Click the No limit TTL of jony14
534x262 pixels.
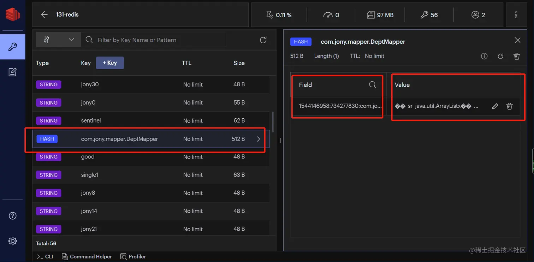pos(193,211)
